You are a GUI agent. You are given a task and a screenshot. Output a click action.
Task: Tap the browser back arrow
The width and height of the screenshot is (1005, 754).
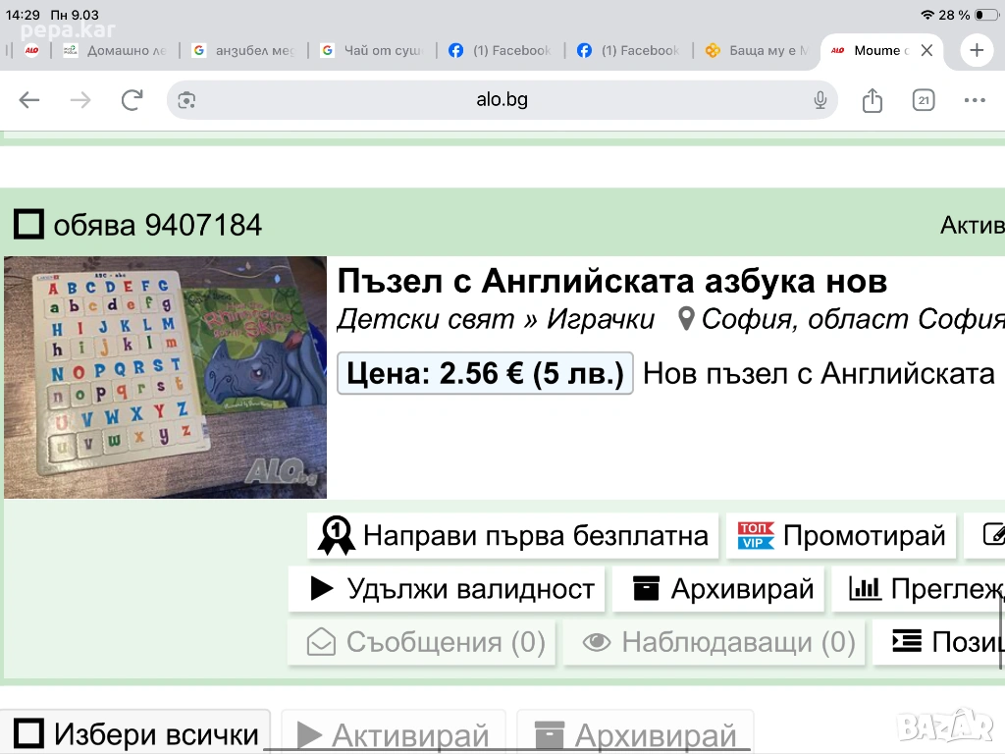(x=29, y=100)
